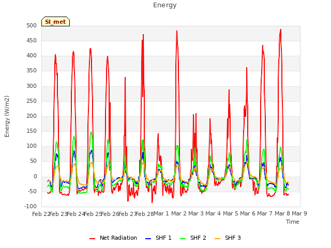331x248 pixels.
Task: Select the SHF 3 legend label
Action: click(233, 238)
